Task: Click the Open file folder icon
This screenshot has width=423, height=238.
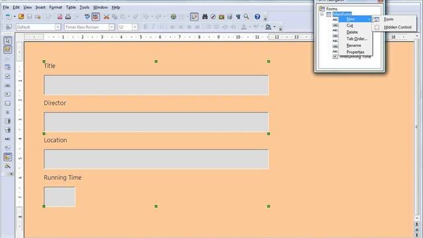Action: point(21,17)
